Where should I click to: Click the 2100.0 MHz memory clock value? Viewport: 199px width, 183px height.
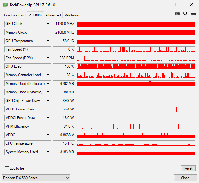point(64,32)
